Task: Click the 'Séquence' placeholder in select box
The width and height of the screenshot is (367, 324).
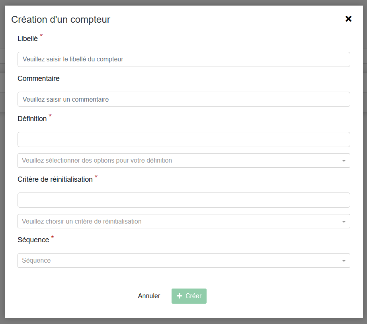Action: [x=36, y=261]
